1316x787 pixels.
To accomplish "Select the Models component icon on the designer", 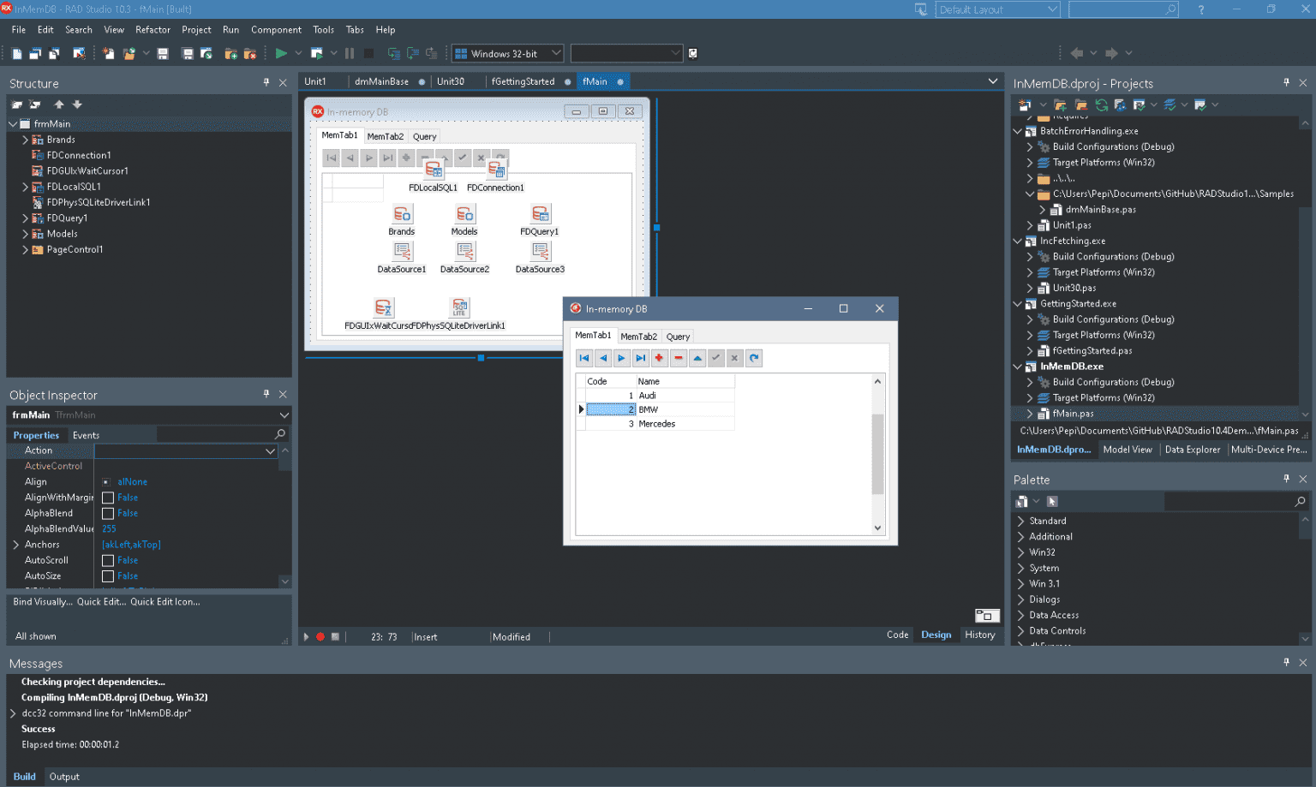I will (464, 213).
